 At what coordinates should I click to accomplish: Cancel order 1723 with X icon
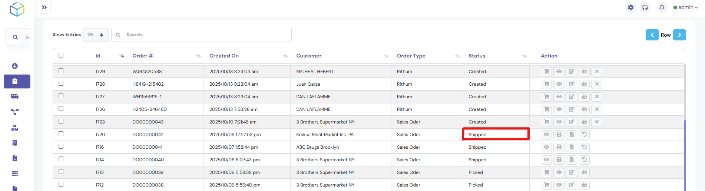point(597,122)
